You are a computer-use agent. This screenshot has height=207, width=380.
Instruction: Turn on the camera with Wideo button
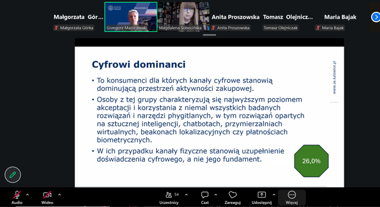47,196
